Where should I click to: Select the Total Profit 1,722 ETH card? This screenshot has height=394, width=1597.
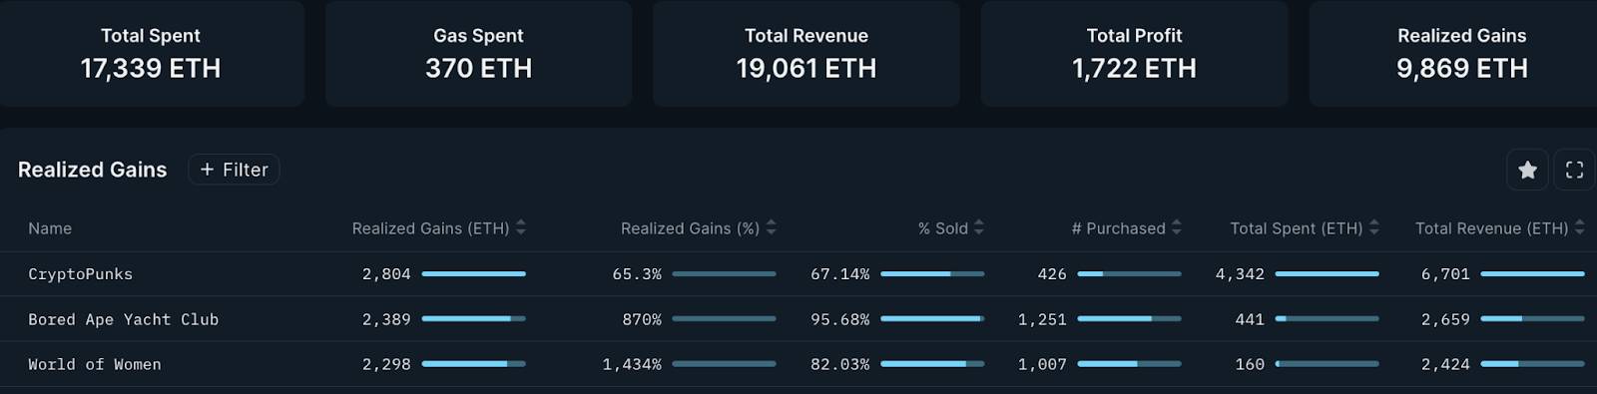(1134, 53)
